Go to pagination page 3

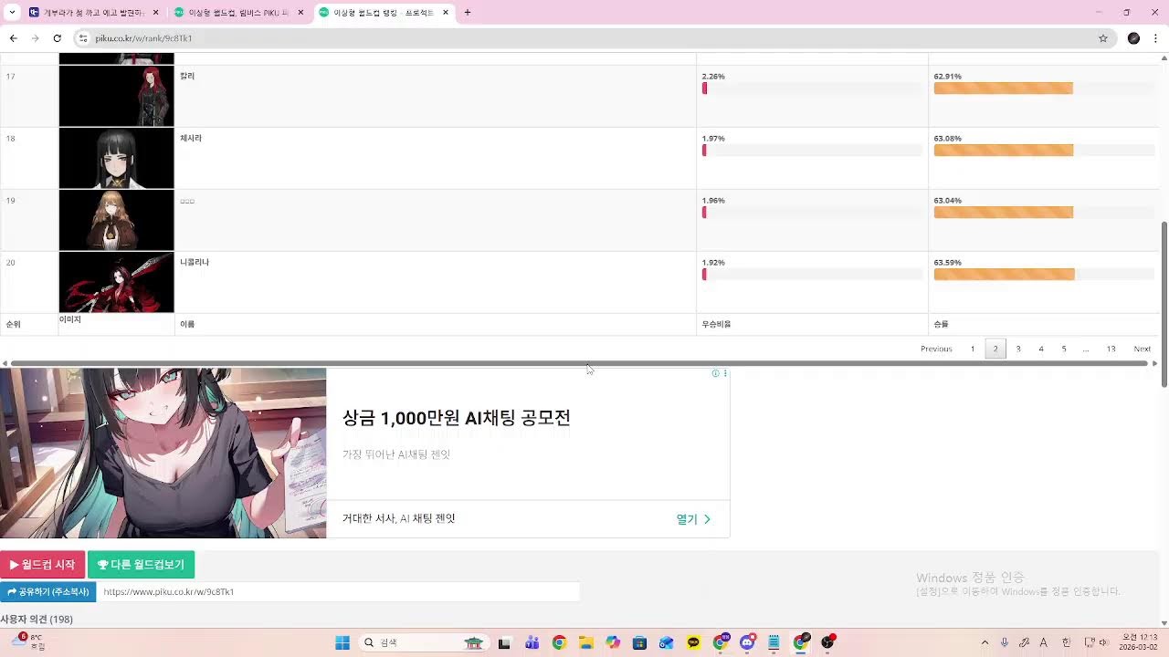click(x=1018, y=349)
